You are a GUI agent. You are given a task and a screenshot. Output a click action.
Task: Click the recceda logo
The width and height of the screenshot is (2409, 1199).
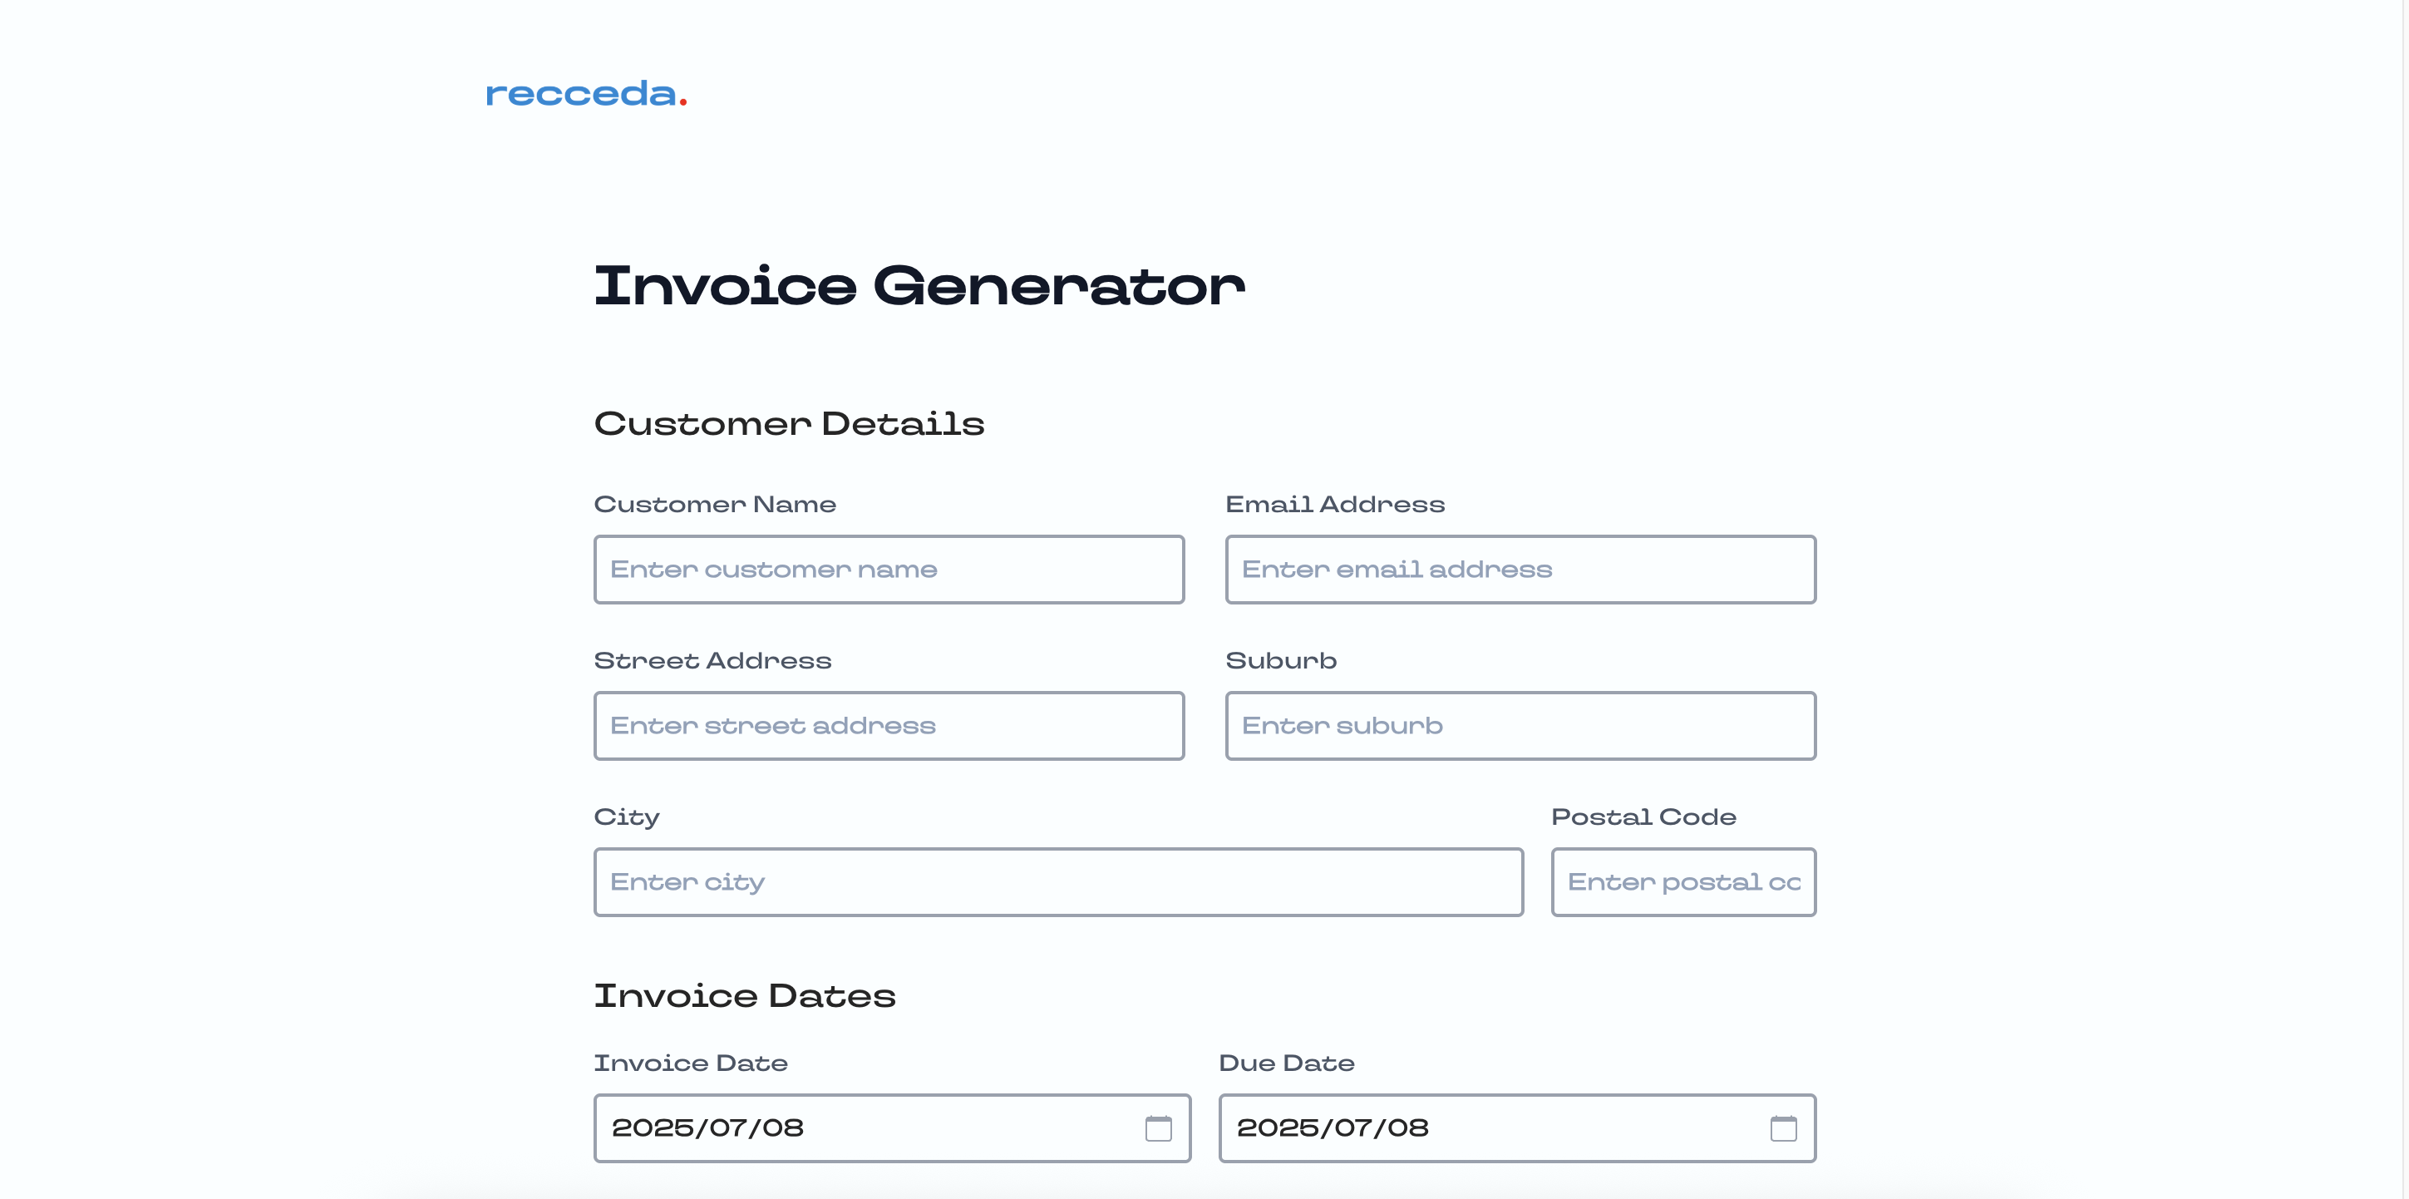(586, 93)
